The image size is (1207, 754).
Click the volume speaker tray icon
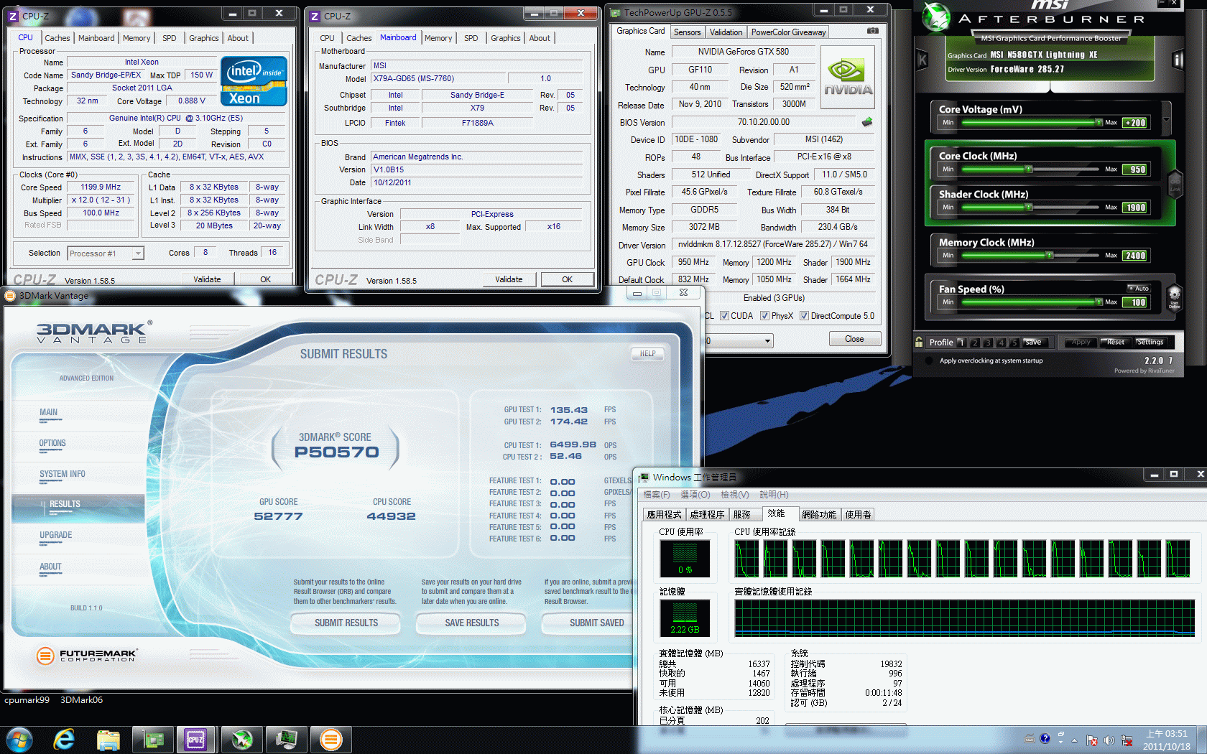point(1109,740)
